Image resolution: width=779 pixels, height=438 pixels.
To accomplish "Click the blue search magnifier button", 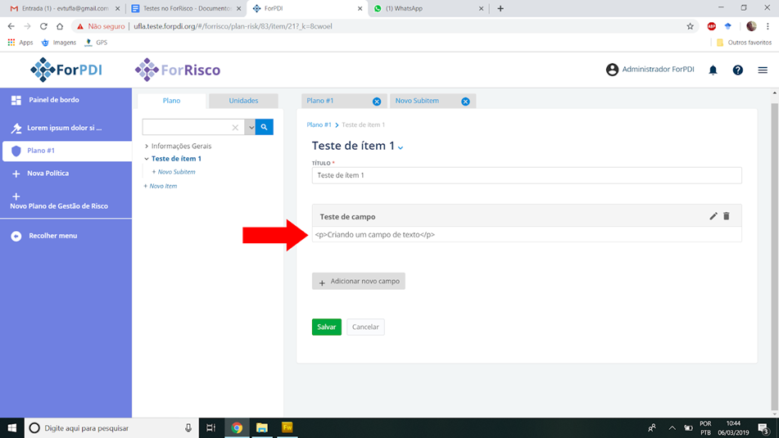I will point(265,127).
